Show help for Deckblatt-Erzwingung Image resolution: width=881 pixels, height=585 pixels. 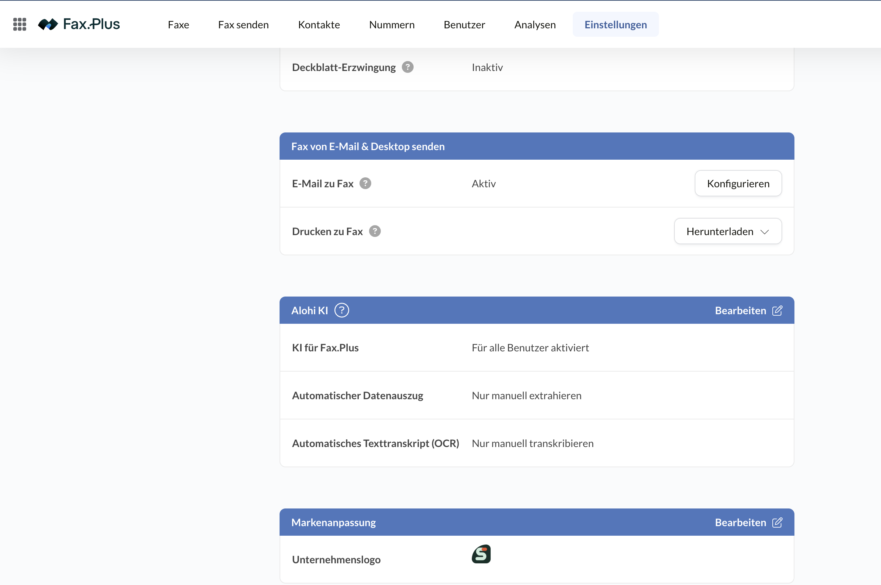tap(407, 67)
